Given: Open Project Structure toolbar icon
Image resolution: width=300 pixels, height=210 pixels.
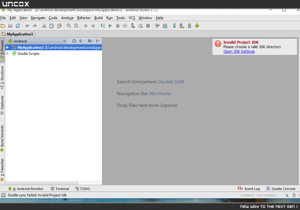Looking at the screenshot, I should 165,26.
